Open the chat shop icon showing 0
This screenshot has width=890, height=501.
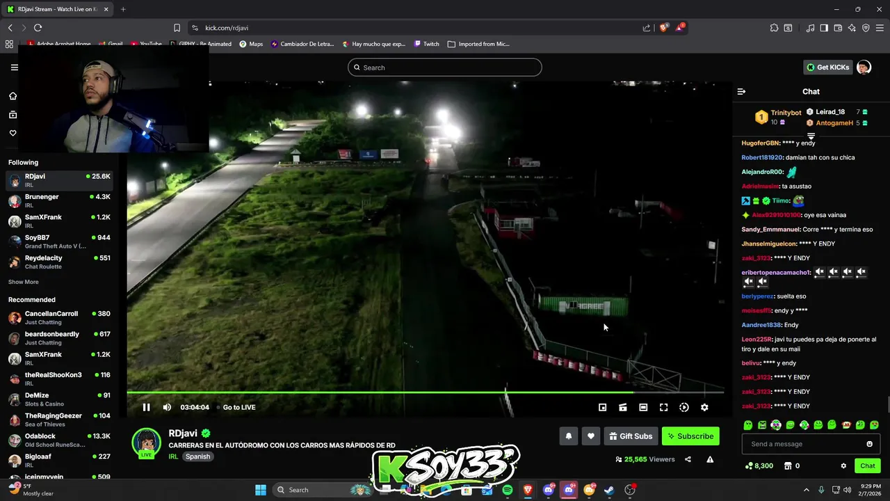pos(791,466)
